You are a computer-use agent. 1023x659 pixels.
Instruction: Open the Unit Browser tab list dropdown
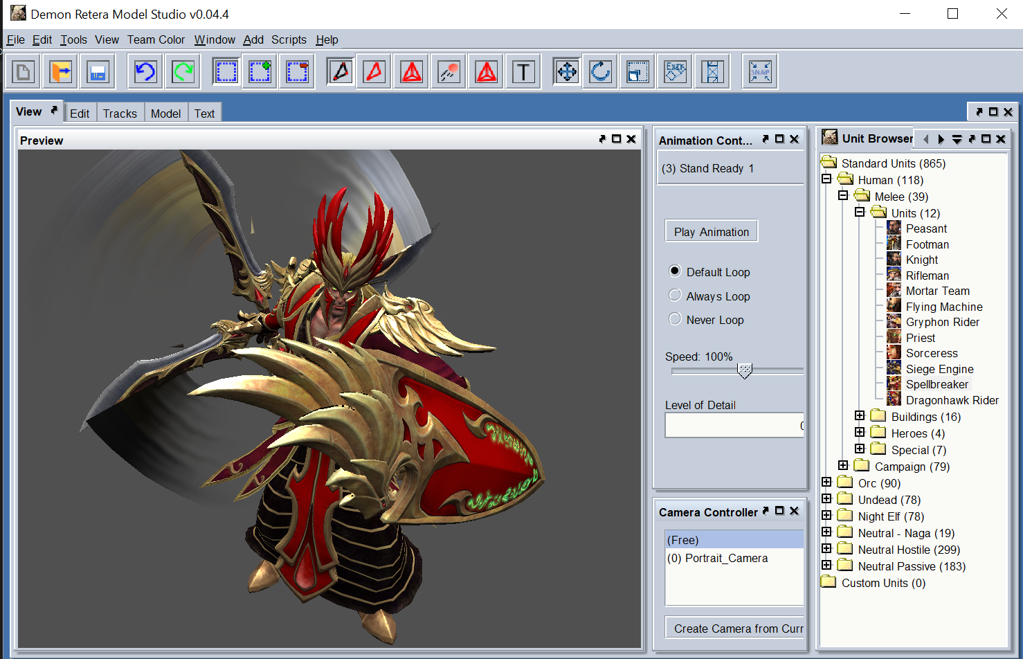point(957,139)
